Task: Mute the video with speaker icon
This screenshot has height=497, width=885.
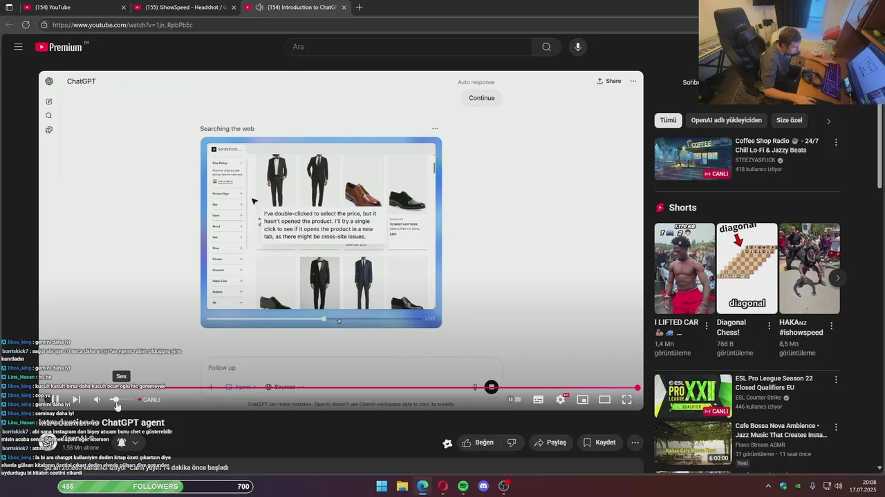Action: (x=97, y=400)
